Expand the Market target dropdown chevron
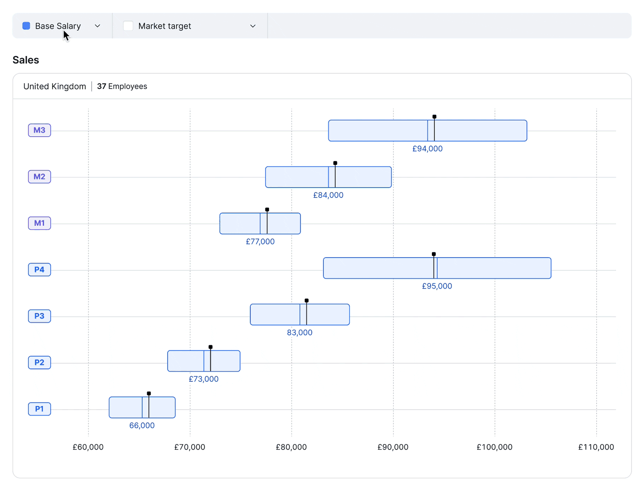Image resolution: width=643 pixels, height=490 pixels. (x=253, y=26)
